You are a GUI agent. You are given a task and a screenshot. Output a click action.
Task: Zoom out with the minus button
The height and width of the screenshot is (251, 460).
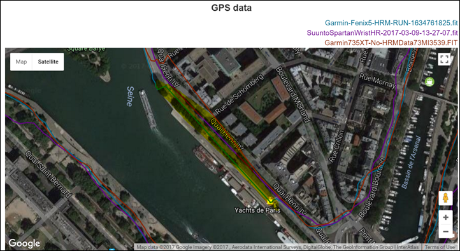coord(445,231)
